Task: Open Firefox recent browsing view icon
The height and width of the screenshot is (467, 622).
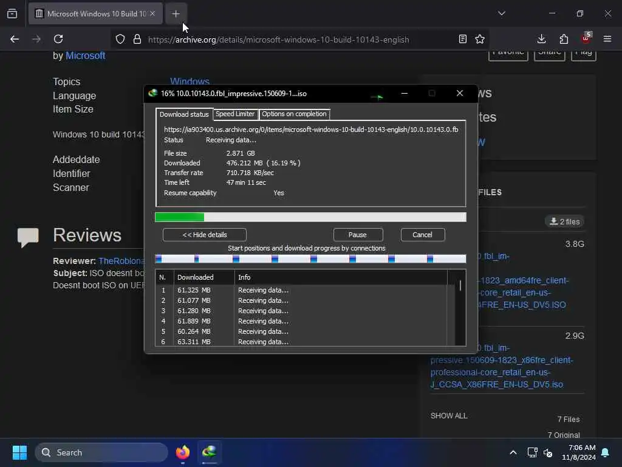Action: (x=12, y=13)
